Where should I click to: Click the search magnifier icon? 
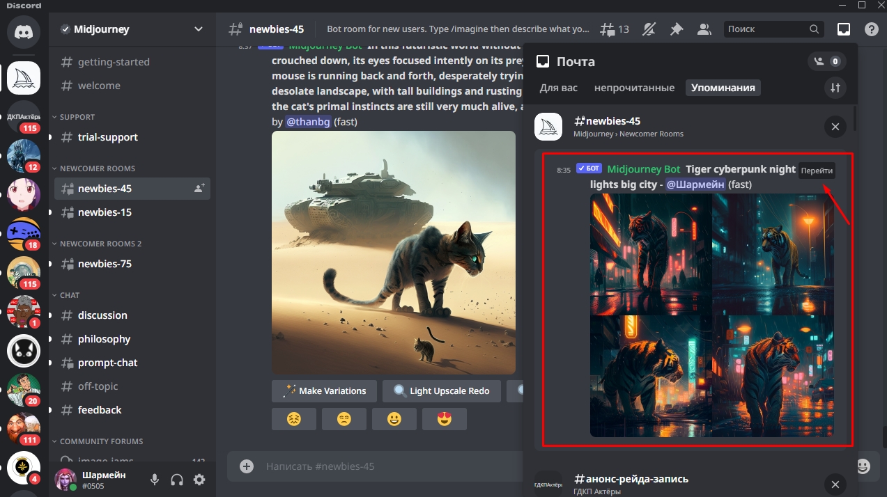815,29
